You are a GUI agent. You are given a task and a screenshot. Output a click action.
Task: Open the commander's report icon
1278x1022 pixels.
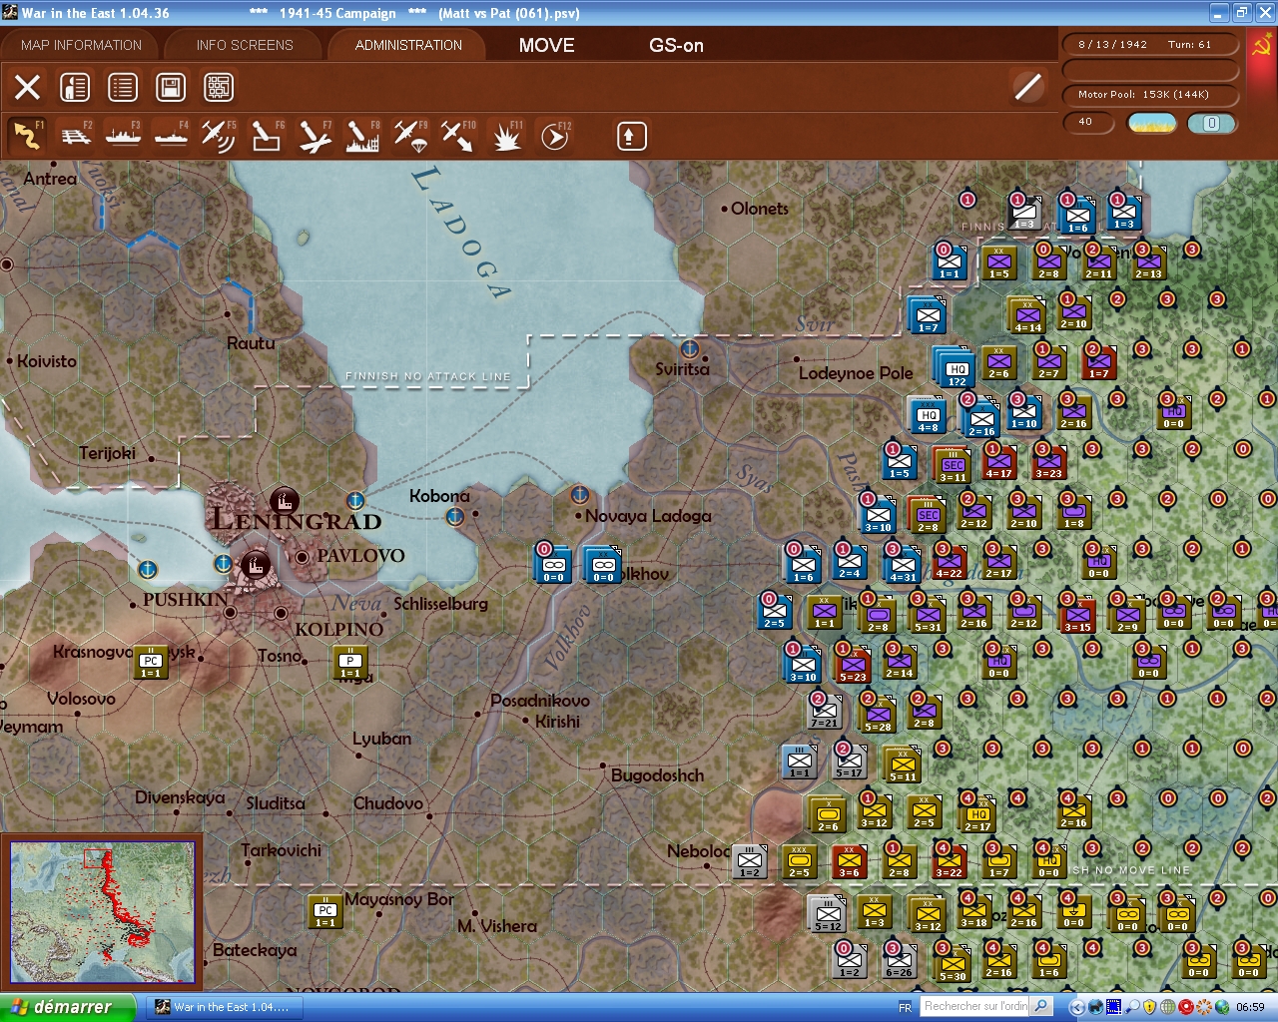tap(75, 87)
